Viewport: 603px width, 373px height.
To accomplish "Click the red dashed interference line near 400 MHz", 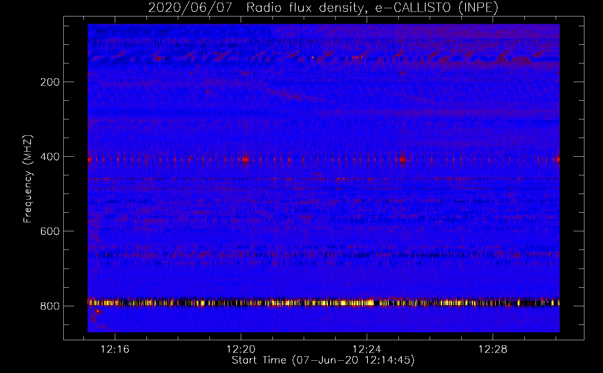I will (x=323, y=160).
